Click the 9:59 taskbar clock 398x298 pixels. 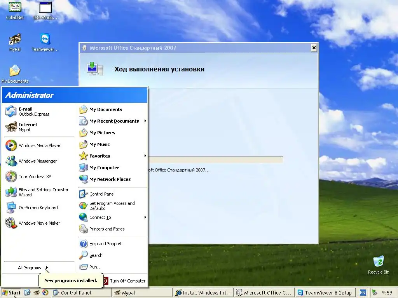387,293
